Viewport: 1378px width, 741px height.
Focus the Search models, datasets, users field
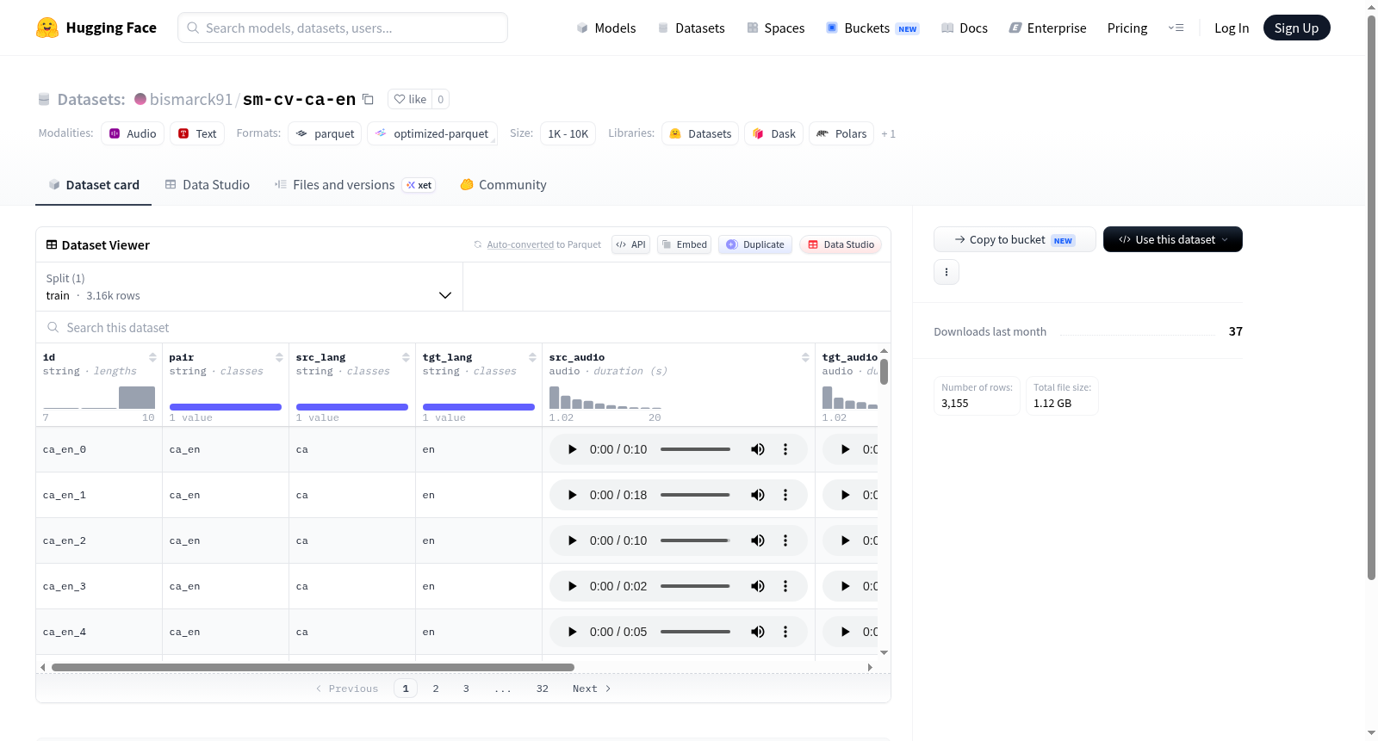pyautogui.click(x=343, y=28)
